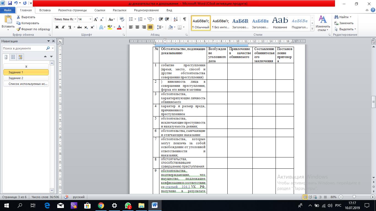This screenshot has height=211, width=376.
Task: Toggle underline formatting (Ч)
Action: click(70, 27)
